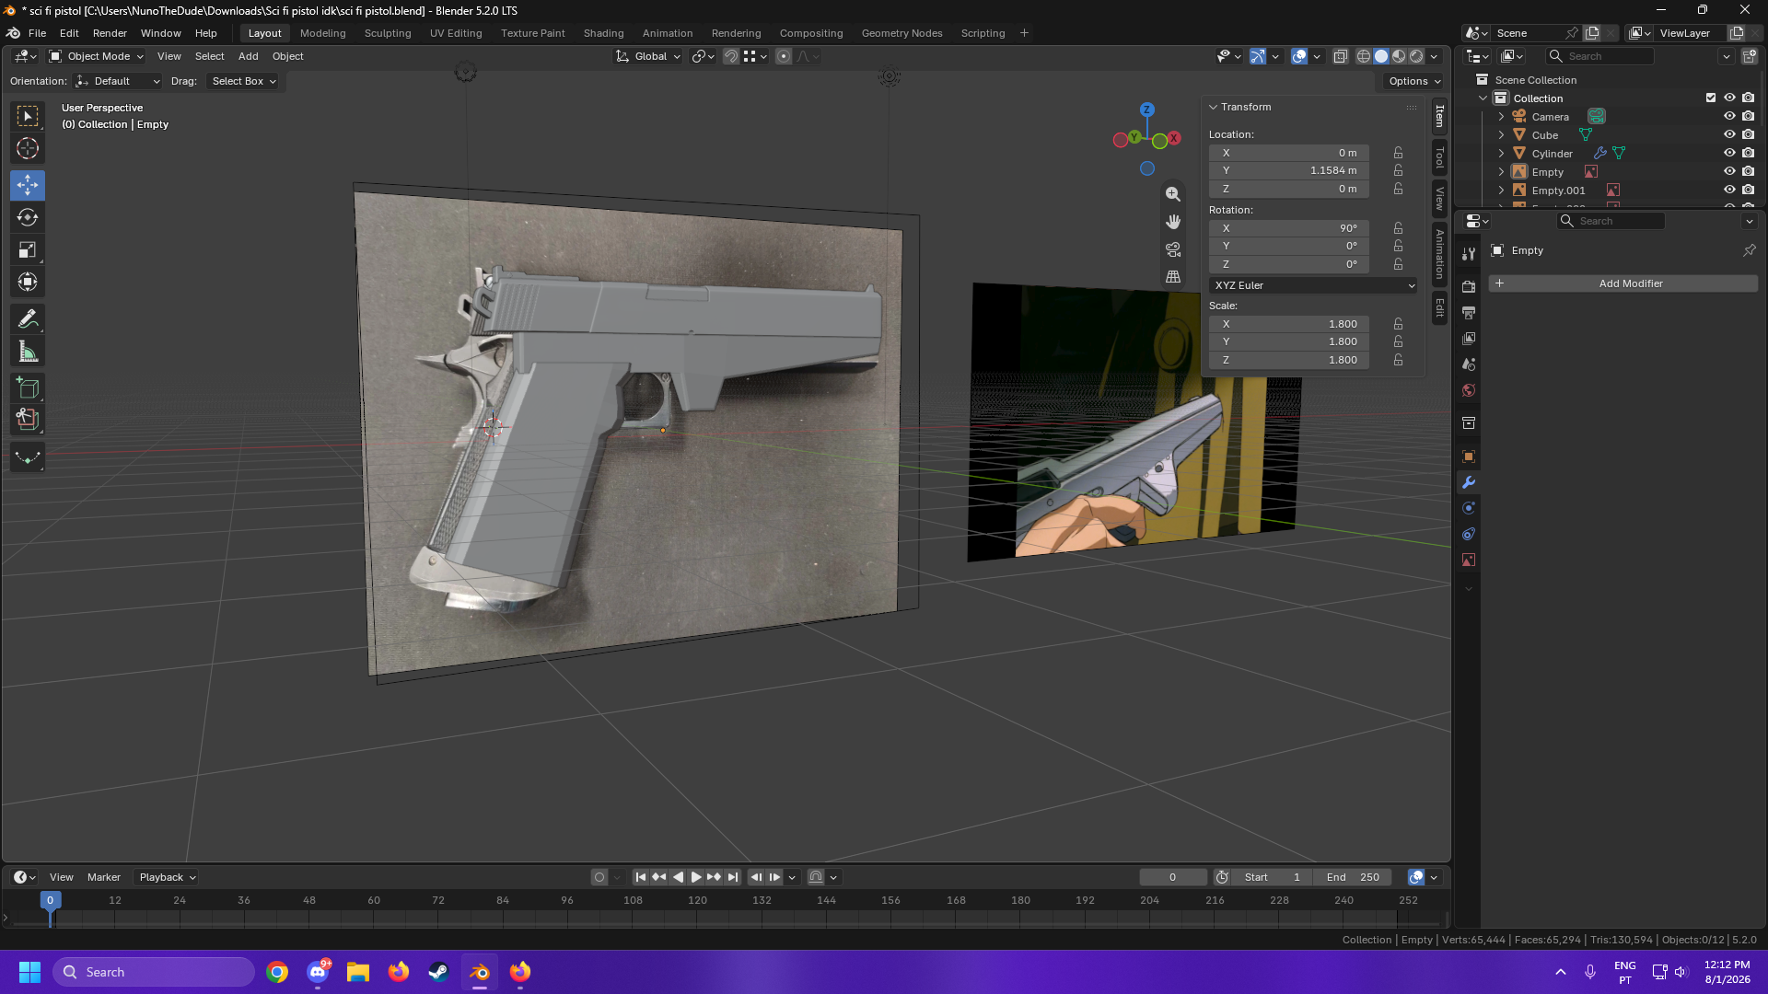Open the Drag Select Box dropdown

click(x=244, y=81)
